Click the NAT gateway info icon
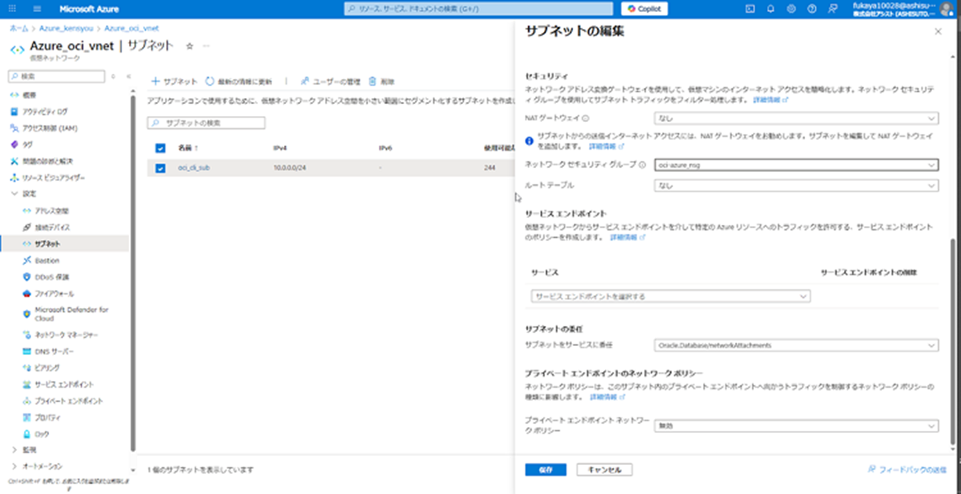 (586, 118)
